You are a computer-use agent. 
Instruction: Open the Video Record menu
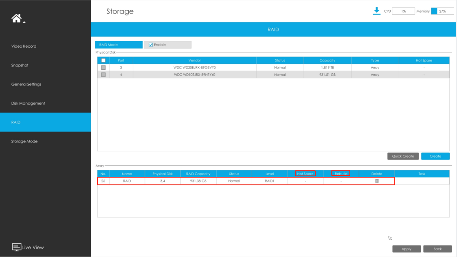tap(24, 46)
